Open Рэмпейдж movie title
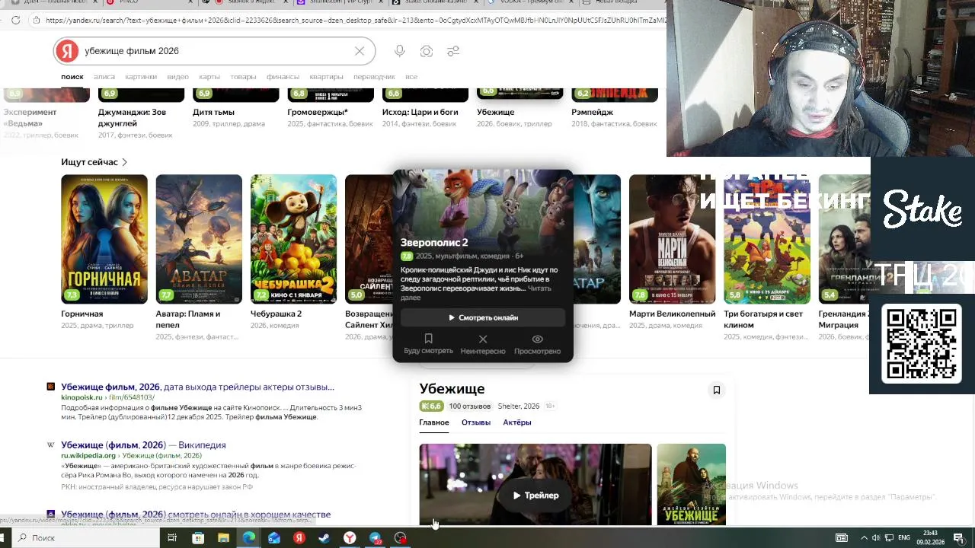 pos(593,112)
